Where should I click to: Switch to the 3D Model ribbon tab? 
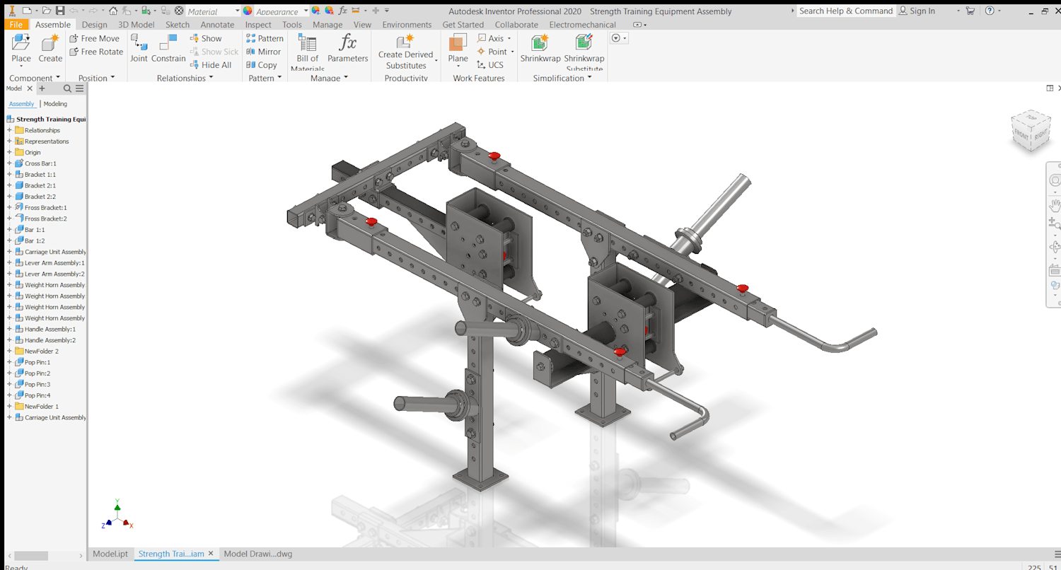click(x=136, y=25)
